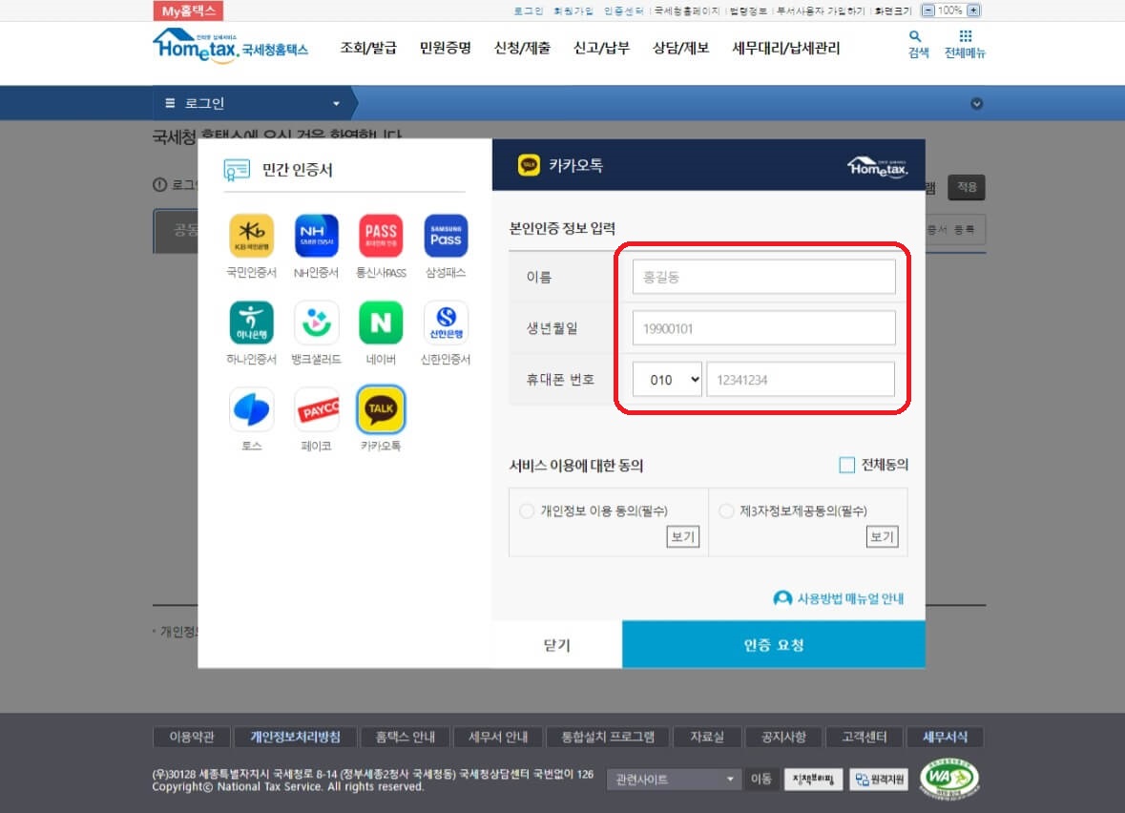Image resolution: width=1125 pixels, height=813 pixels.
Task: Open 통합설치 프로그램 footer link
Action: pyautogui.click(x=608, y=737)
